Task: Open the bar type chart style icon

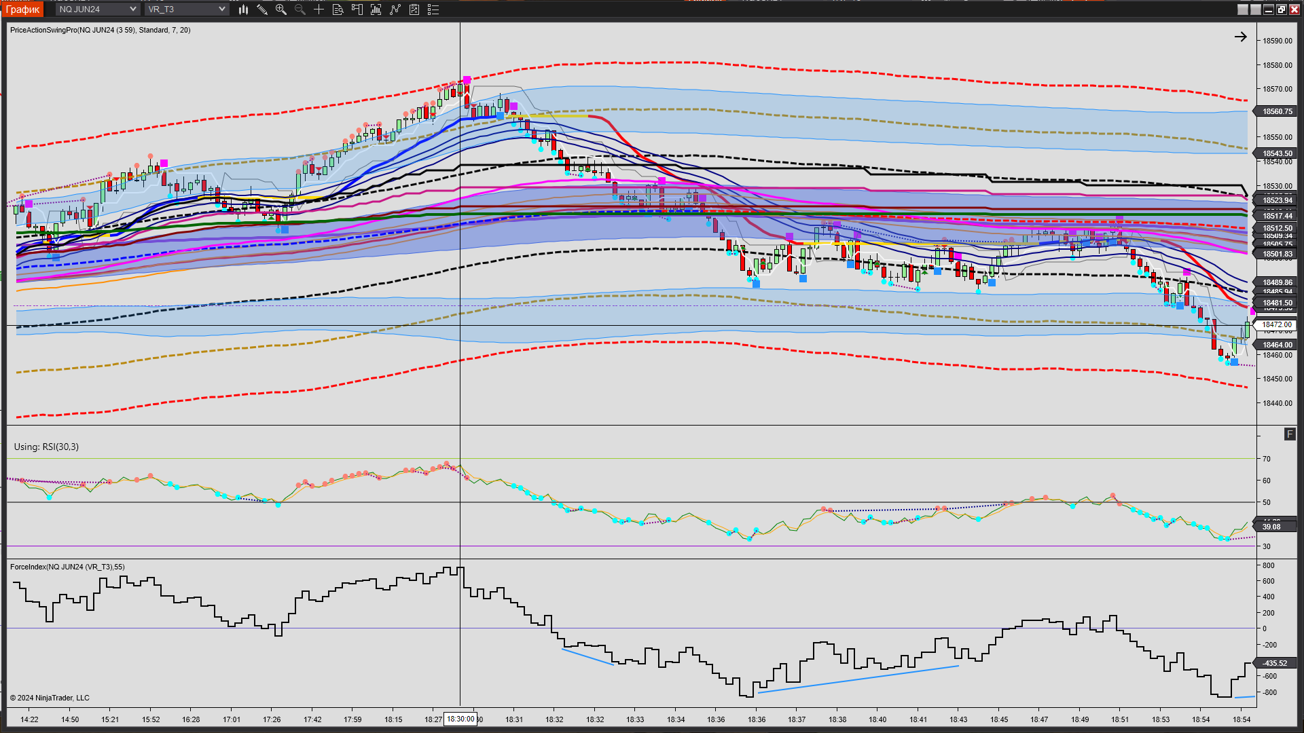Action: (x=243, y=10)
